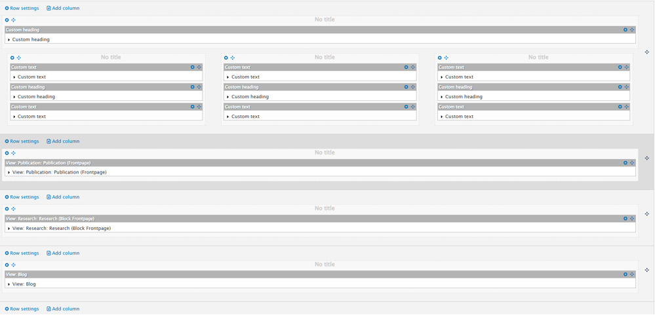The height and width of the screenshot is (315, 655).
Task: Open Row settings above the Research row
Action: 22,197
